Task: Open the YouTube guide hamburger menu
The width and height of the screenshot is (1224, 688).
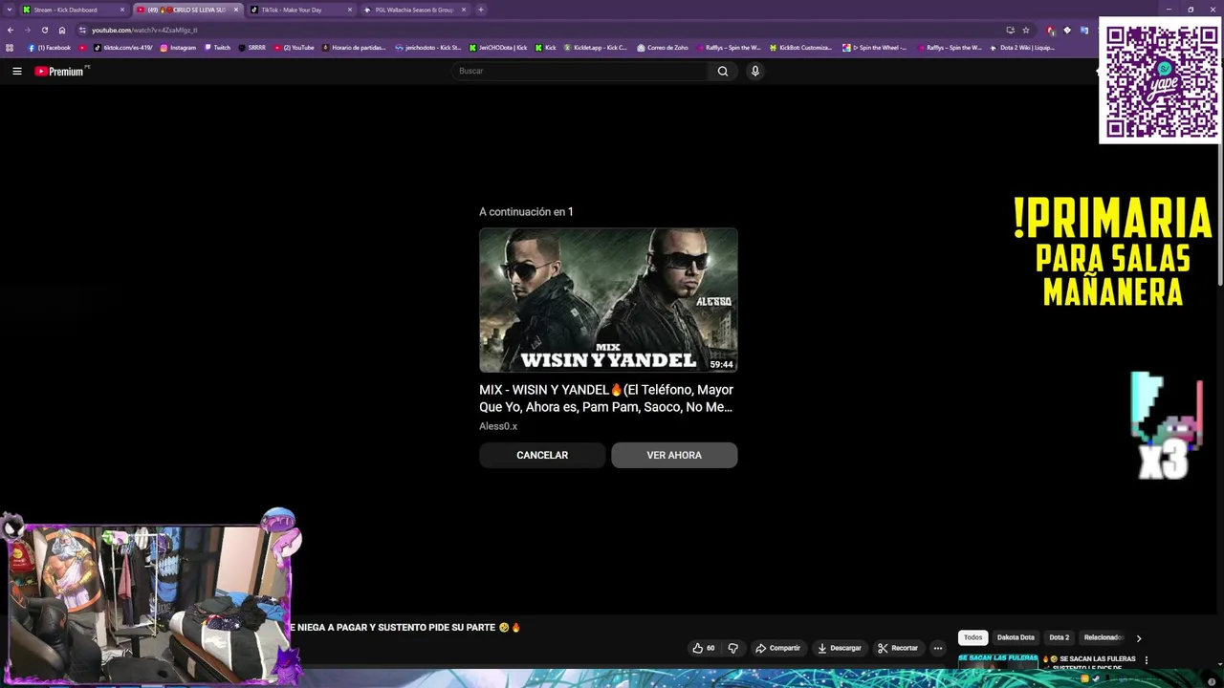Action: point(16,71)
